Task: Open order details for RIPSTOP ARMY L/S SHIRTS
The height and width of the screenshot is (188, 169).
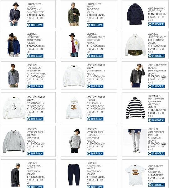Action: click(156, 56)
